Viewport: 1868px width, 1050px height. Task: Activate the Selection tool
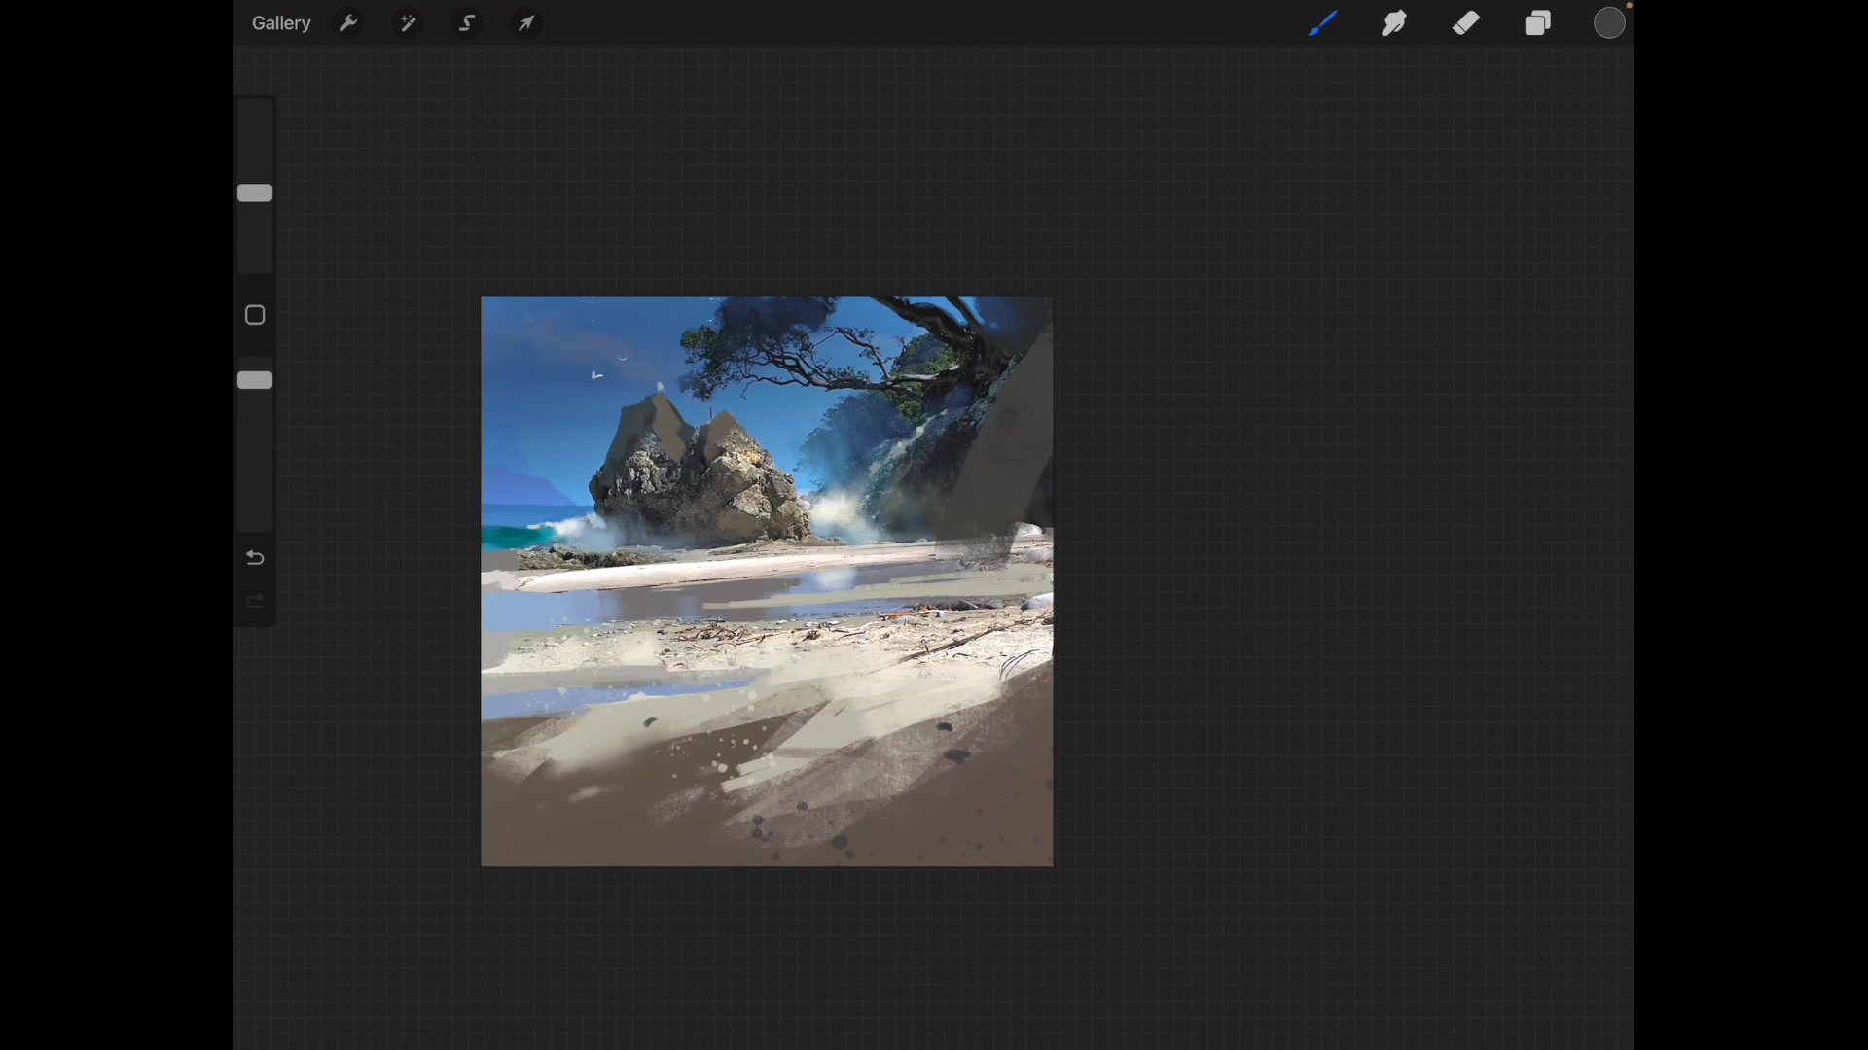[x=468, y=23]
